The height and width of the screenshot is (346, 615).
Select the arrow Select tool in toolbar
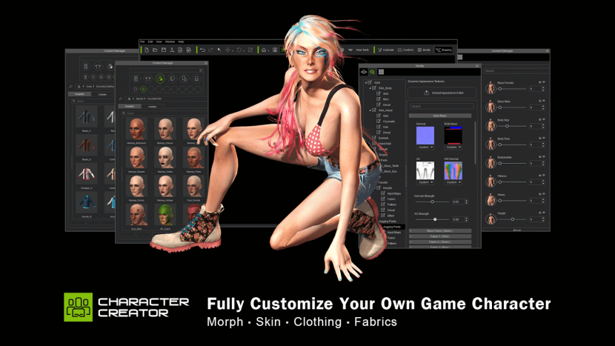pos(220,50)
